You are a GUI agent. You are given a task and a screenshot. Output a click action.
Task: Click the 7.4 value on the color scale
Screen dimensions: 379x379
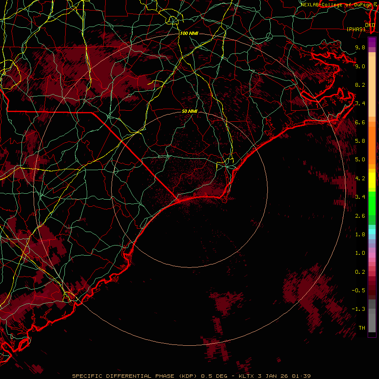coord(360,104)
